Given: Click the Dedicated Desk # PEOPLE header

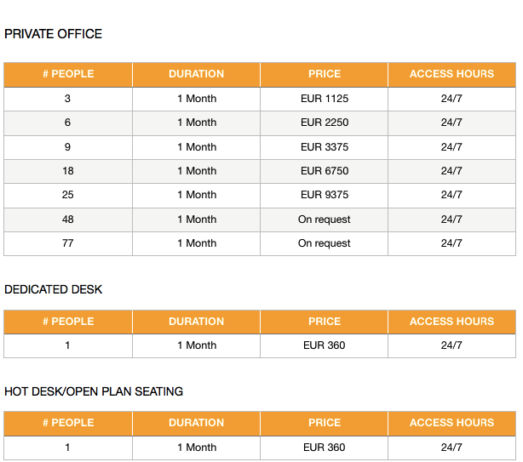Looking at the screenshot, I should pos(68,322).
